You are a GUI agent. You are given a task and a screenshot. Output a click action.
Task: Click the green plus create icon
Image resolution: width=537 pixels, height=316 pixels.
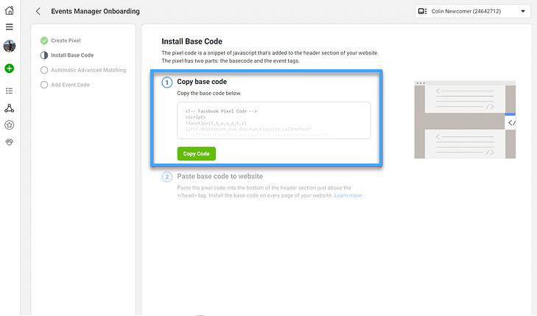coord(10,69)
